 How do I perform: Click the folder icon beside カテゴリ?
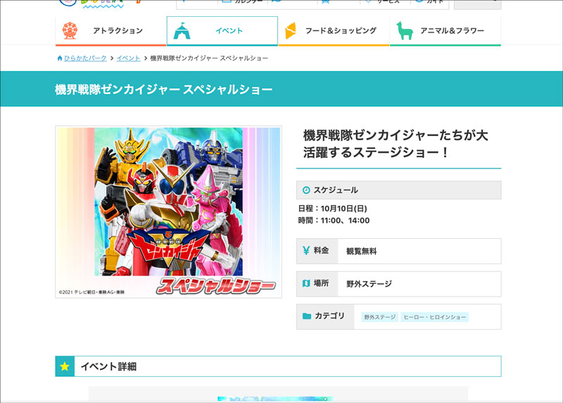(x=306, y=316)
